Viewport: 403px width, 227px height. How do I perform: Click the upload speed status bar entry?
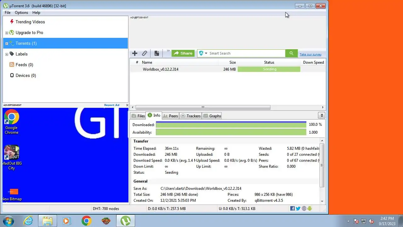(x=237, y=209)
